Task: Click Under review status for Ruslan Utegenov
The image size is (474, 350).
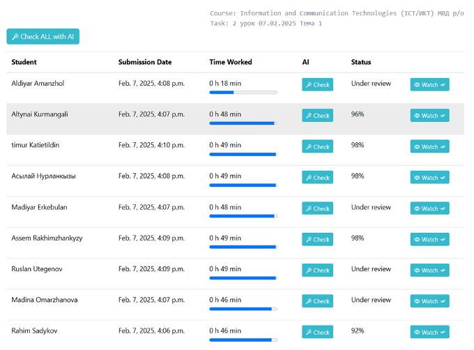Action: coord(371,269)
